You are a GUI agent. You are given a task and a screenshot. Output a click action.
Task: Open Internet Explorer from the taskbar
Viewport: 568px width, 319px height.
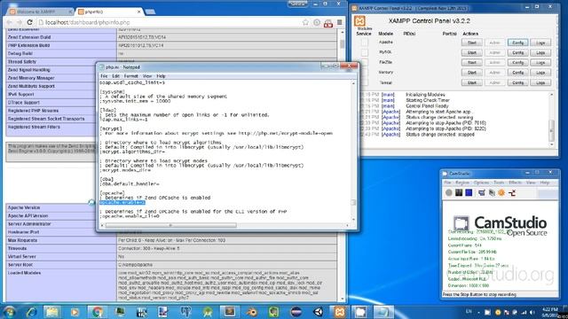click(32, 312)
